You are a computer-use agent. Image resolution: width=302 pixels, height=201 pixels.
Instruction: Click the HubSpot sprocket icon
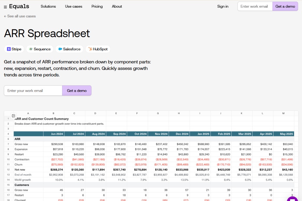[x=90, y=49]
